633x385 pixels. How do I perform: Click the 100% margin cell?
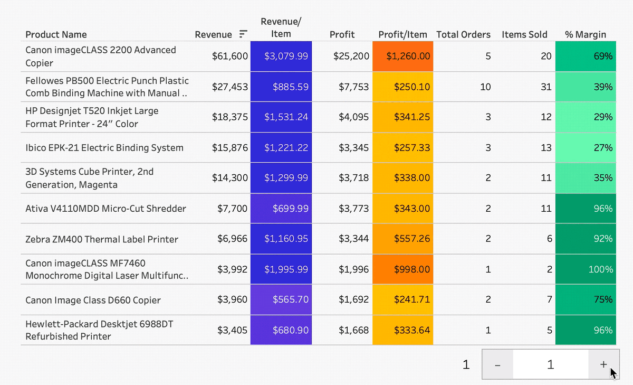coord(586,269)
